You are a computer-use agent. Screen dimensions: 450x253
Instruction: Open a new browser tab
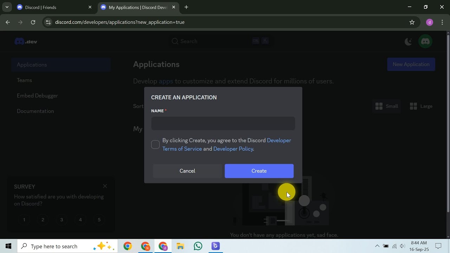click(186, 7)
